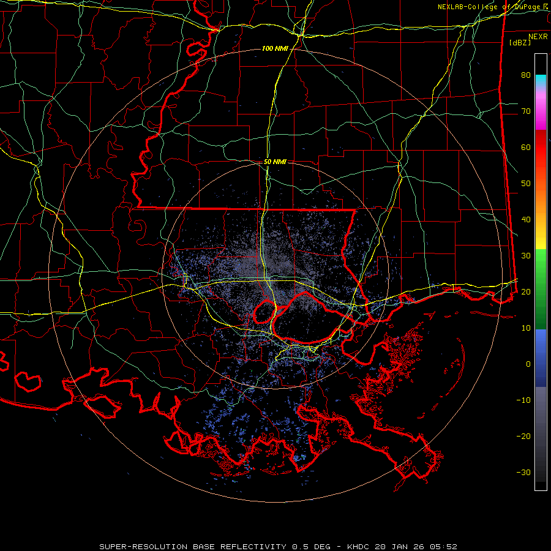Click the 20 JAN 26 05:52 timestamp
This screenshot has width=551, height=551.
[x=415, y=547]
